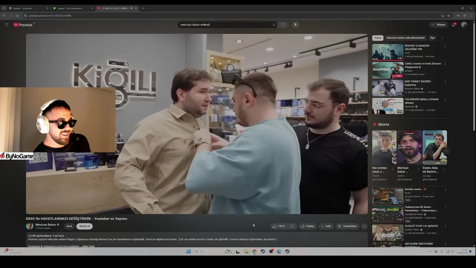The image size is (476, 268).
Task: Bookmark page with star icon
Action: (449, 16)
